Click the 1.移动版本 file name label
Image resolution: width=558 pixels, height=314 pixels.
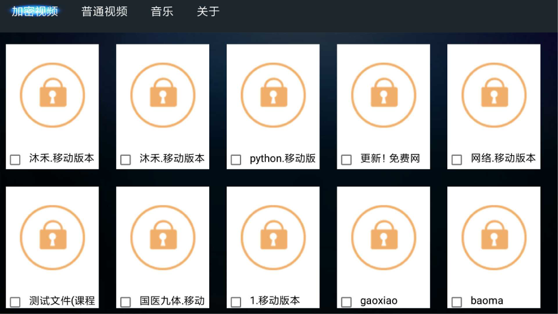(x=275, y=301)
